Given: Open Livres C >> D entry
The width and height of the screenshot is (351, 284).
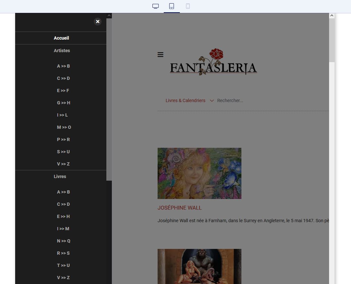Looking at the screenshot, I should point(63,204).
